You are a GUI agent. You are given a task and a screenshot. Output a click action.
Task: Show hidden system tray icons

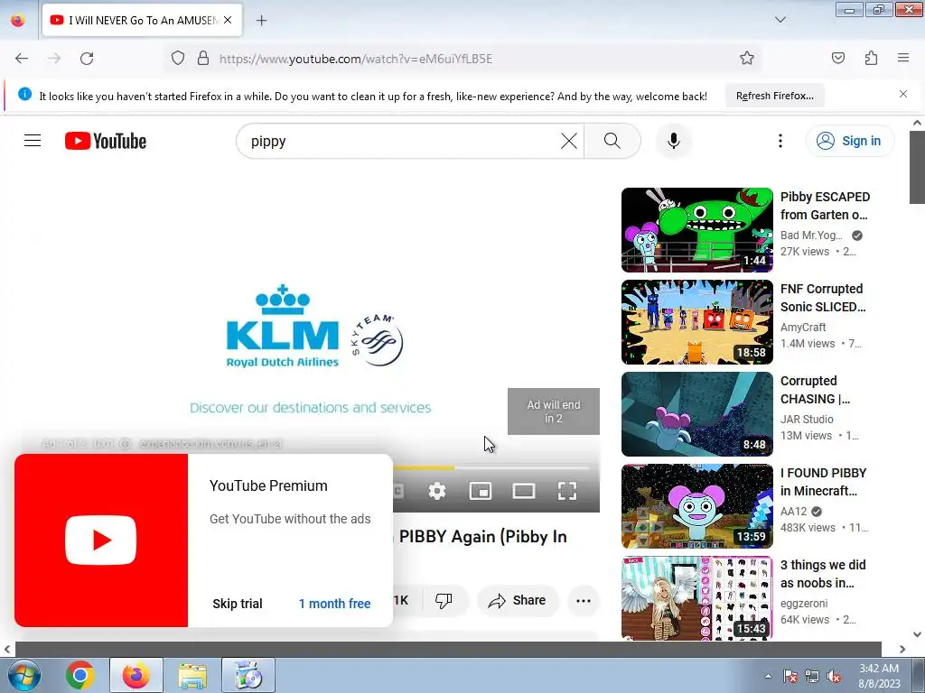pos(768,676)
